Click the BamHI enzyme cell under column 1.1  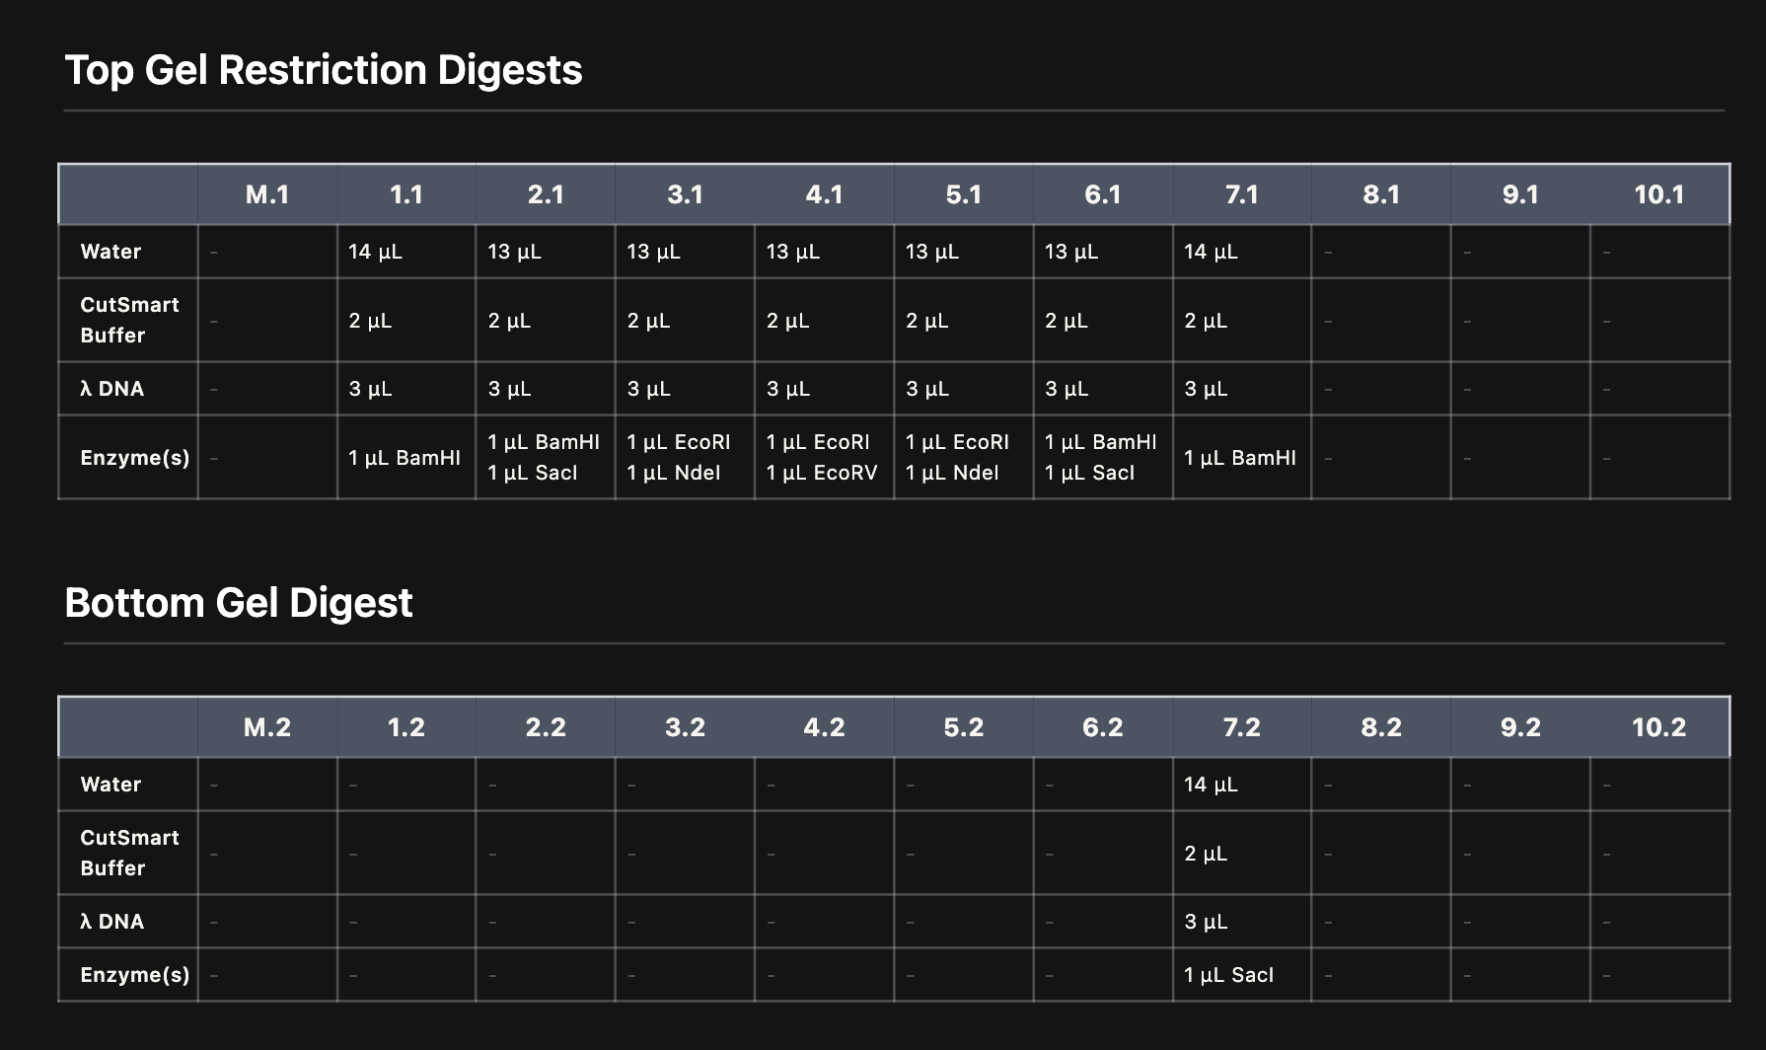pos(405,458)
